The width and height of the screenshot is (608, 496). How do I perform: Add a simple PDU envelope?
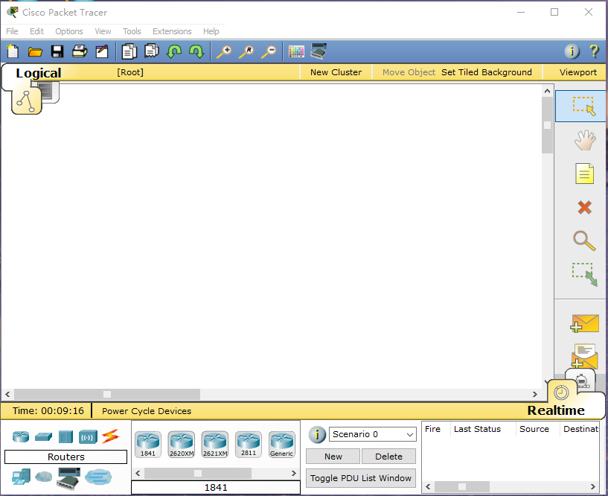pos(585,324)
